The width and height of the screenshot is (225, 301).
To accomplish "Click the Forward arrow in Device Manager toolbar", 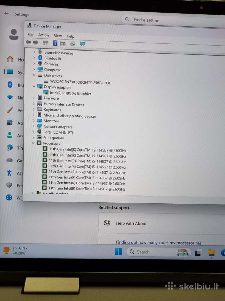I will 36,42.
